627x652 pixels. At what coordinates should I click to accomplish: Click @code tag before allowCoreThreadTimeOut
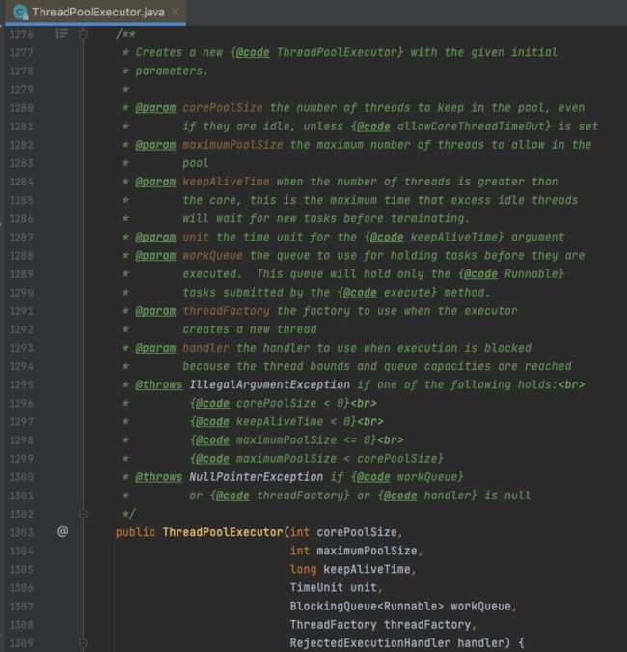click(373, 127)
